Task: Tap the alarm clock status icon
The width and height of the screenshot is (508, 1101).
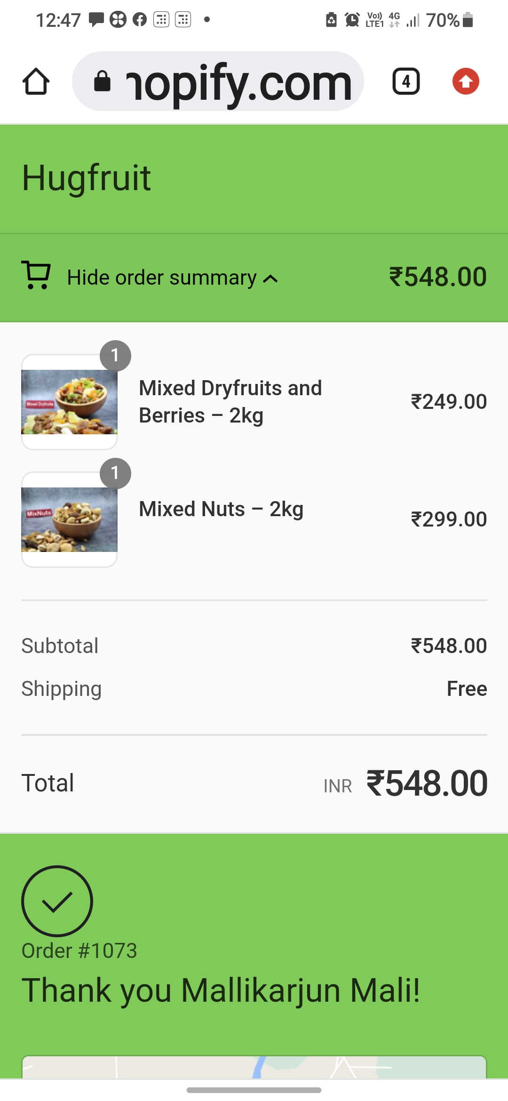Action: (352, 20)
